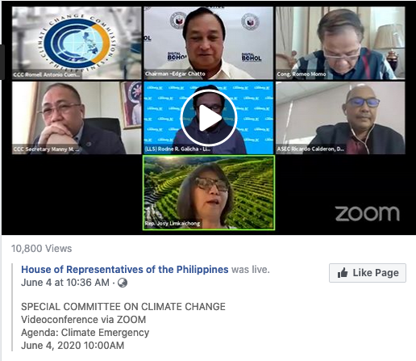The width and height of the screenshot is (416, 361).
Task: Click the CCC Romell Antonio name label
Action: click(47, 74)
